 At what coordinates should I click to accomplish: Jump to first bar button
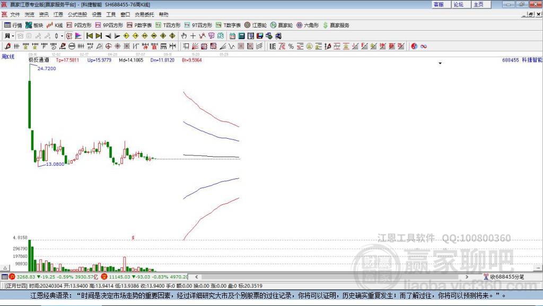tap(89, 35)
